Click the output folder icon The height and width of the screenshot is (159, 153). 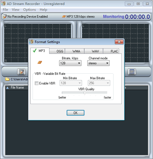(7, 79)
